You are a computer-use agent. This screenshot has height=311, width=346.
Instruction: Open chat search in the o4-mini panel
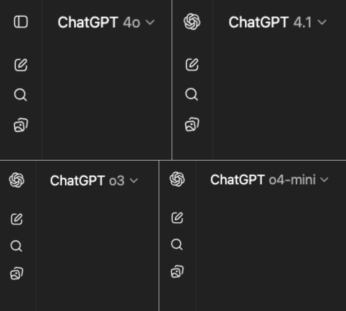177,244
